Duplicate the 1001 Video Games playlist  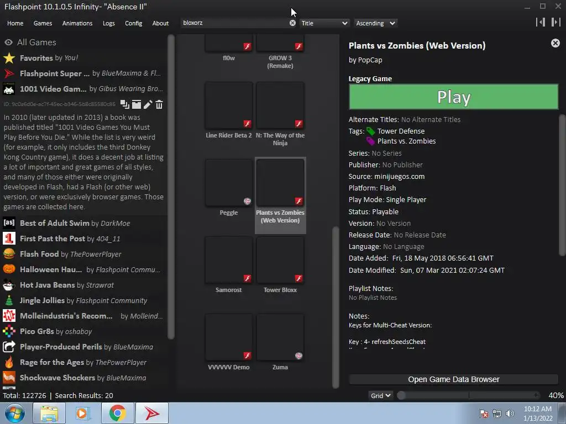[124, 104]
